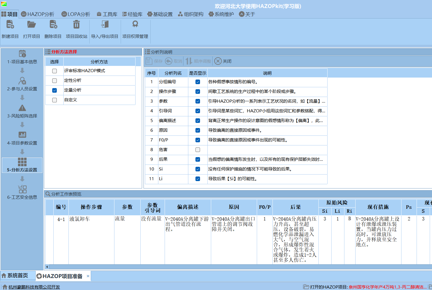
Task: Check the 定性分析 checkbox
Action: (54, 81)
